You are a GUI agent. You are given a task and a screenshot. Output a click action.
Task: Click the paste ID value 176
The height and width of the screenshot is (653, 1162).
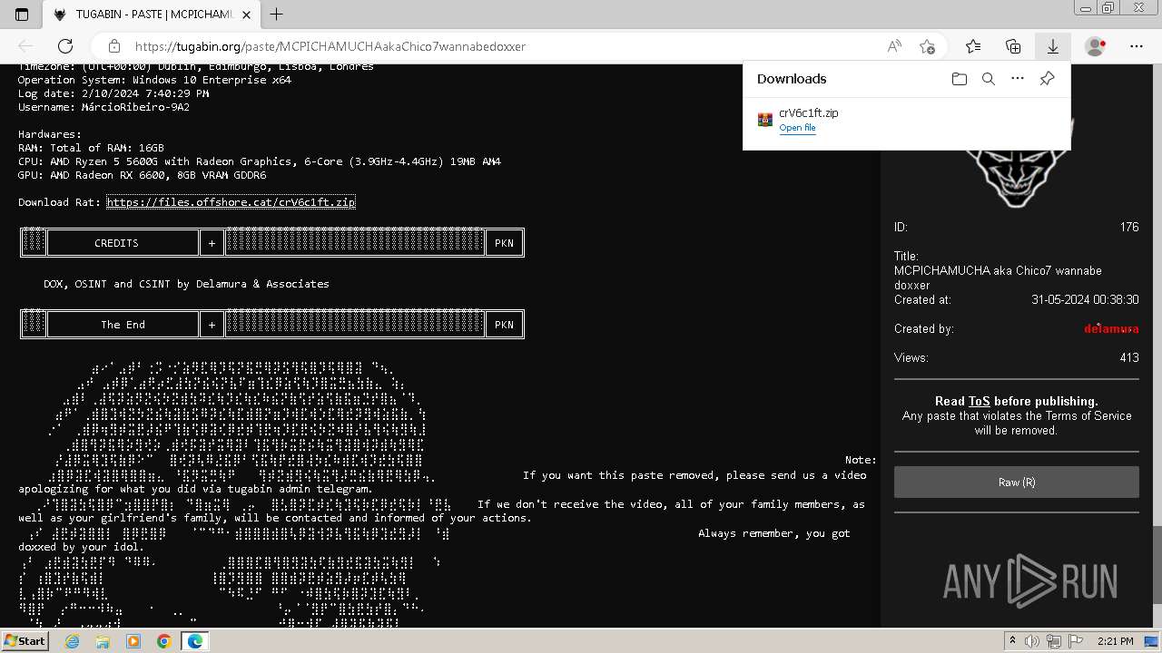coord(1129,227)
